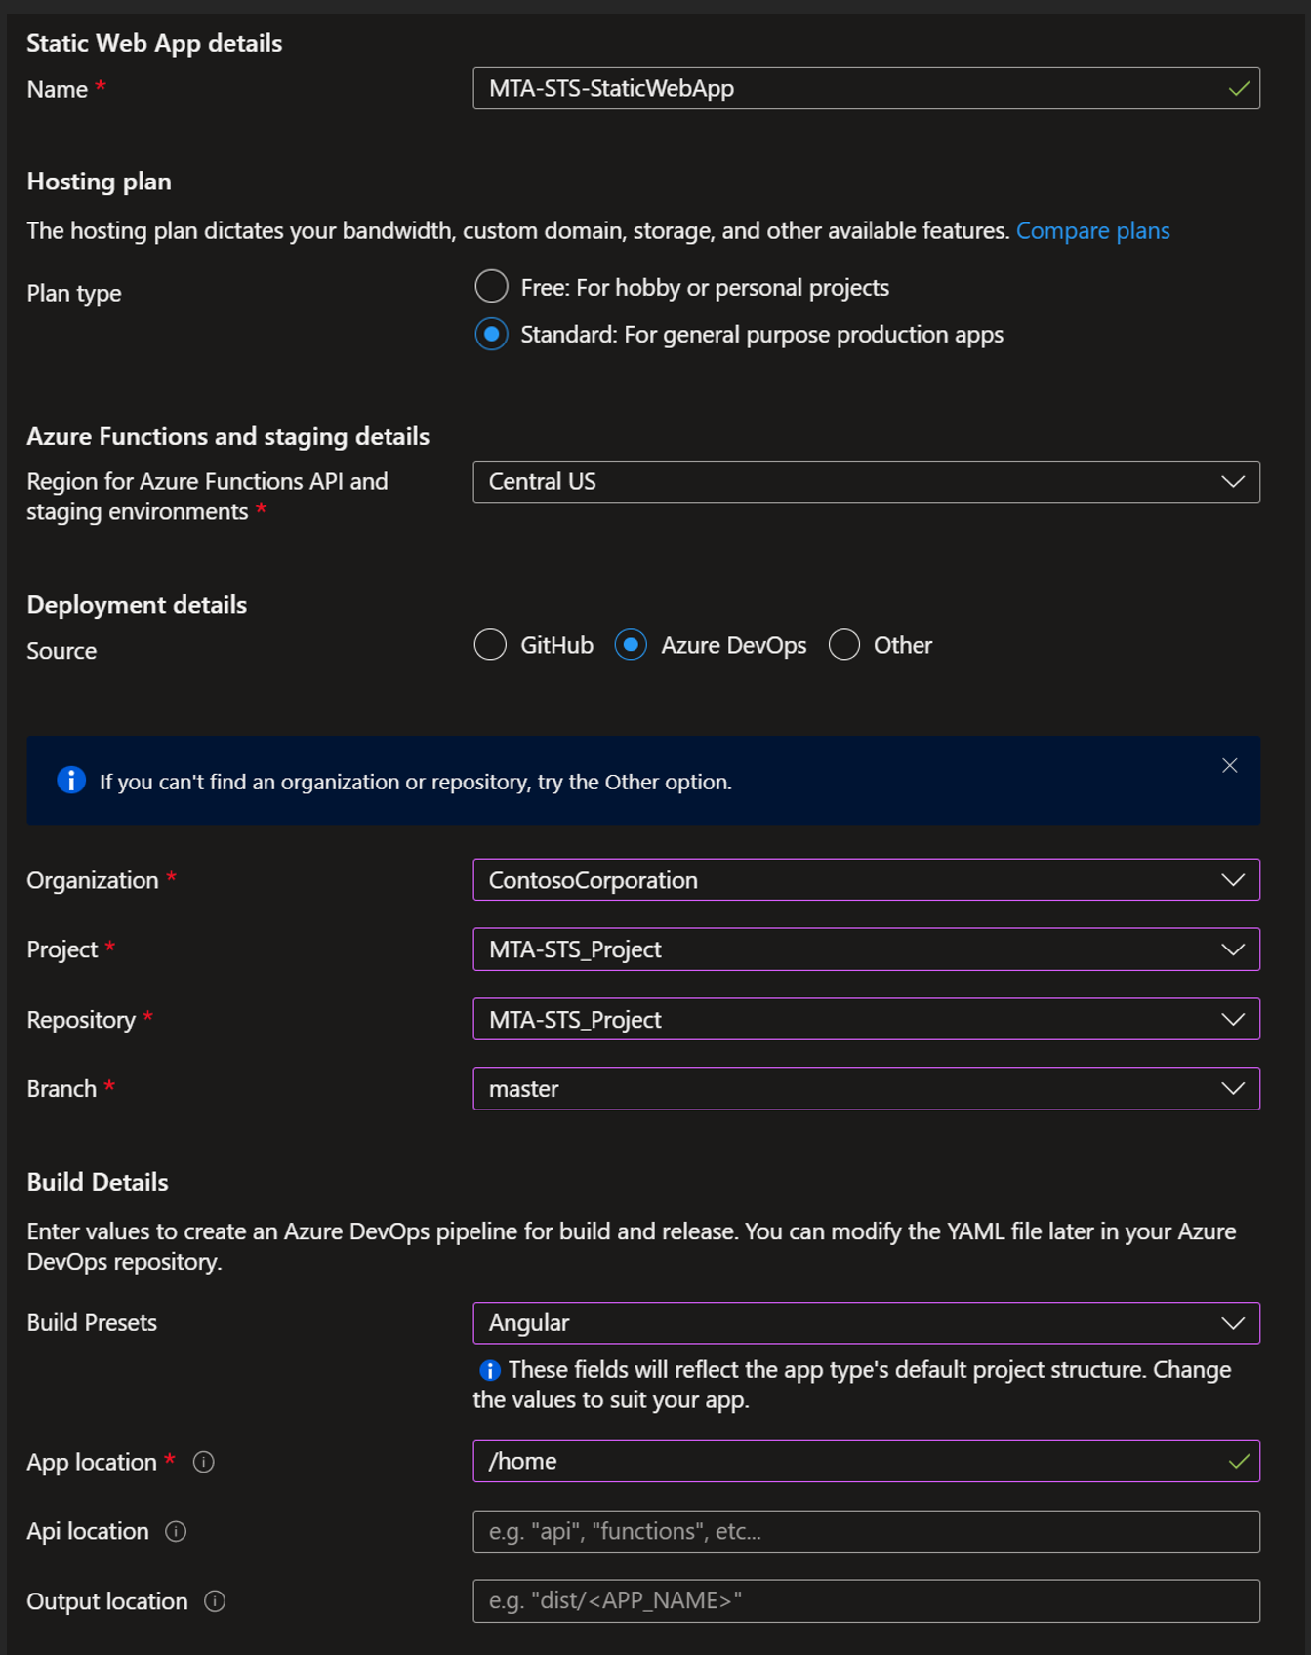Focus the App location input field
The image size is (1311, 1655).
click(849, 1461)
